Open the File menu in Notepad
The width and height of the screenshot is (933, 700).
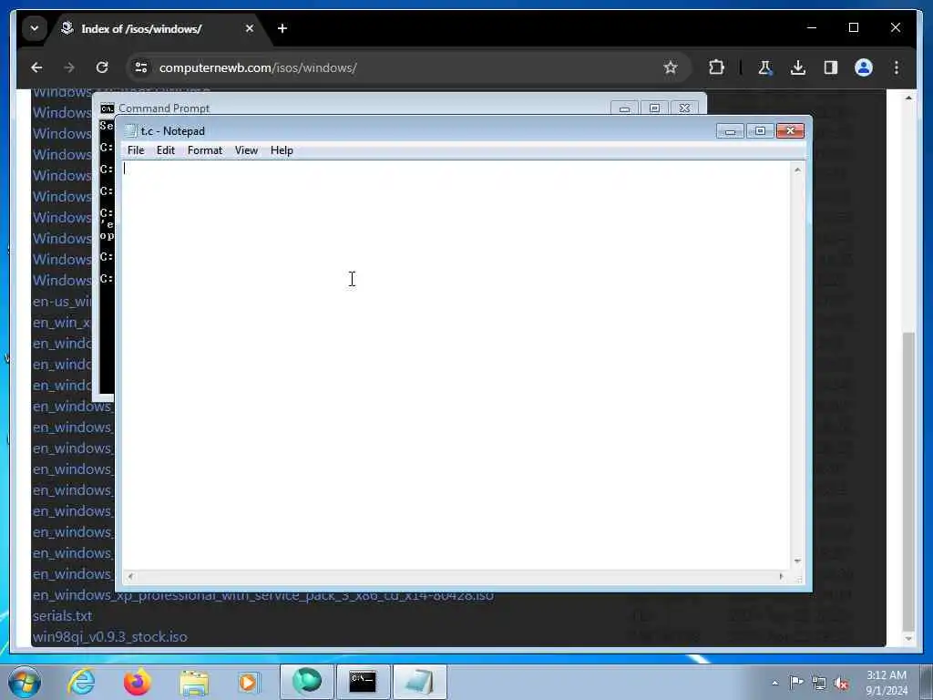click(136, 150)
